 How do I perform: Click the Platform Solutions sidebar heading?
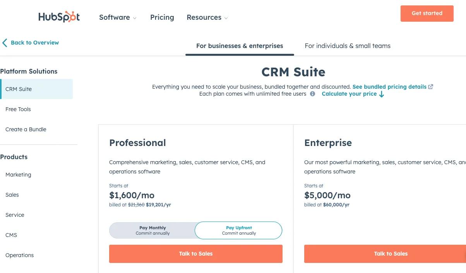click(29, 71)
